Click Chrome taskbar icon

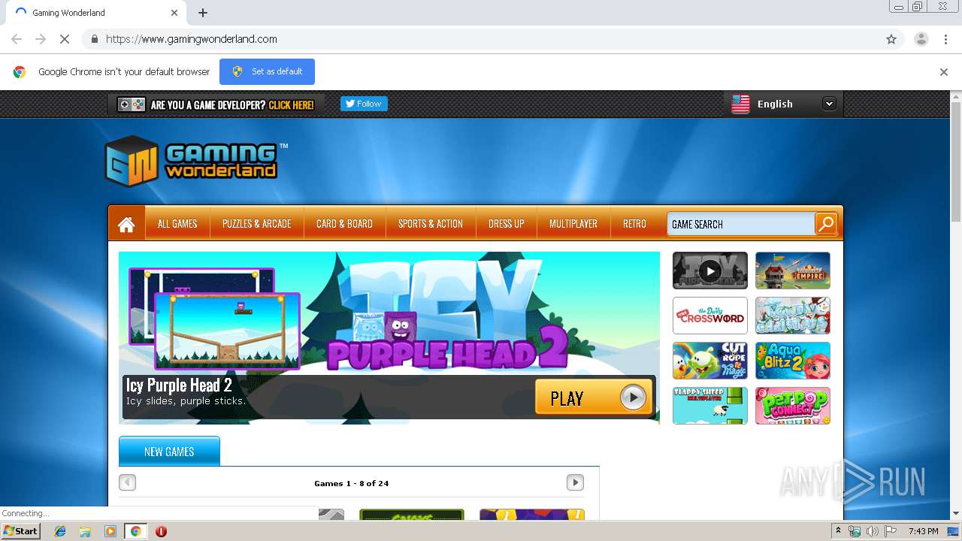pyautogui.click(x=135, y=531)
